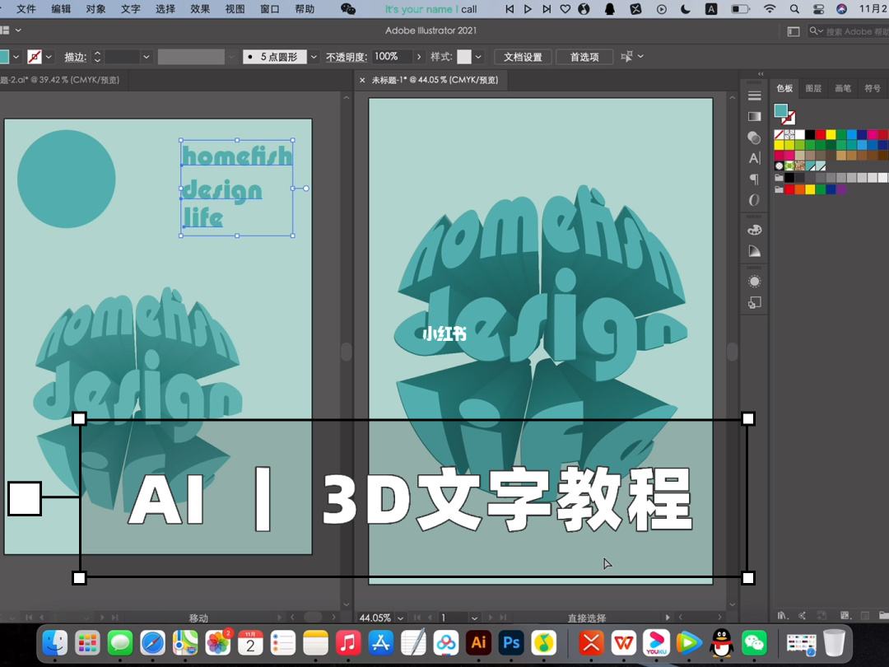Screen dimensions: 889x667
Task: Open Siri from the menu bar
Action: [x=842, y=9]
